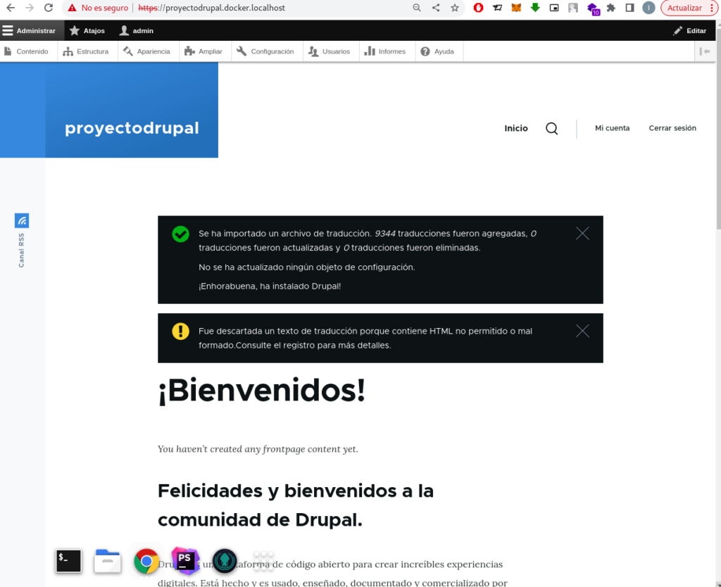Open the MetaMask fox extension
Screen dimensions: 721x587
(x=516, y=8)
